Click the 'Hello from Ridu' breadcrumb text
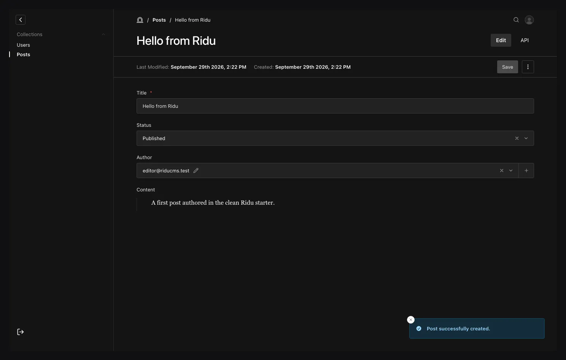 coord(192,20)
